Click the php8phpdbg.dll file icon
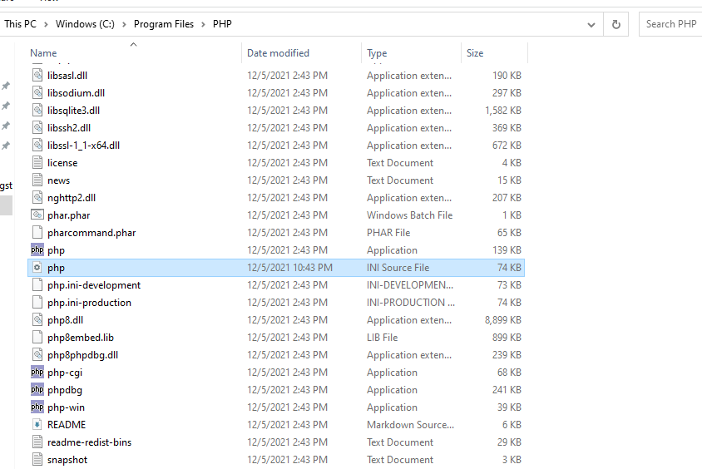This screenshot has width=702, height=474. point(37,354)
